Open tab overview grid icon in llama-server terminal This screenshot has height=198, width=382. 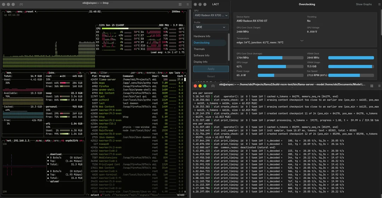tap(372, 86)
